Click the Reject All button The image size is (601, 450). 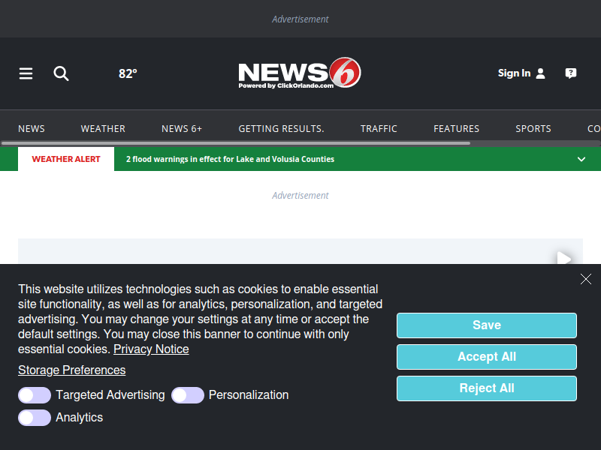(x=486, y=388)
